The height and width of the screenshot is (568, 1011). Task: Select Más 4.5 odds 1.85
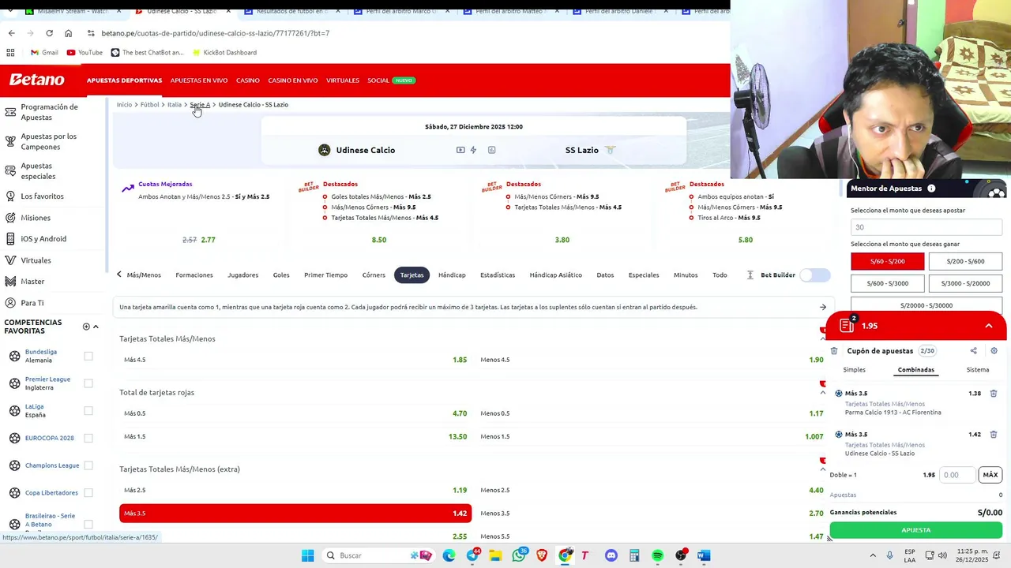(295, 360)
